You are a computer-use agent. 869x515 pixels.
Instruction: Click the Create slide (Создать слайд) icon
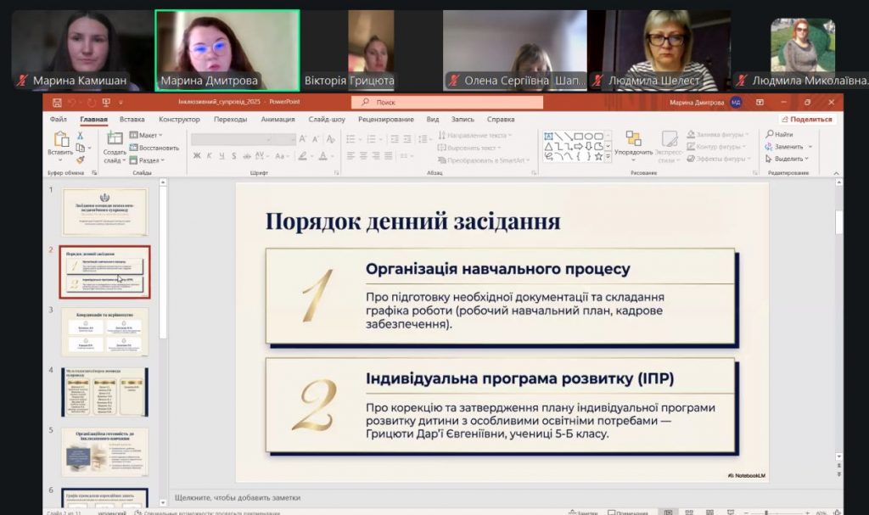115,140
